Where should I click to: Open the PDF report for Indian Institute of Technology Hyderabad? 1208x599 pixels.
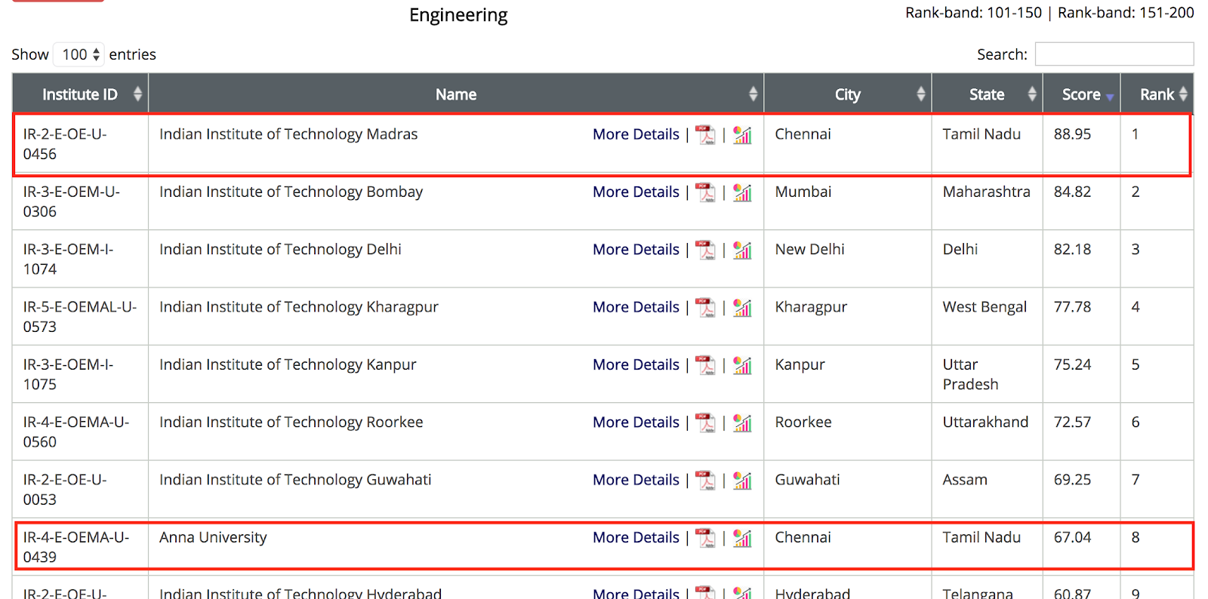pyautogui.click(x=706, y=593)
